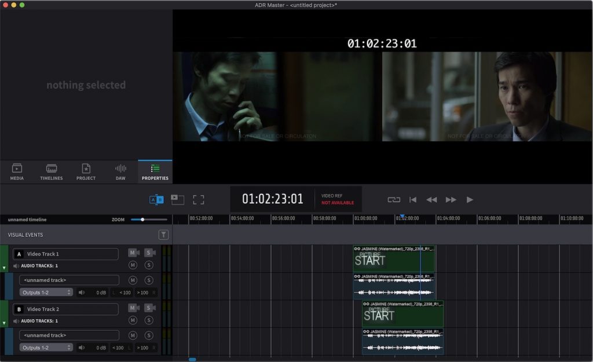Click the horizontal timeline scrollbar thumb
This screenshot has height=362, width=593.
point(192,359)
